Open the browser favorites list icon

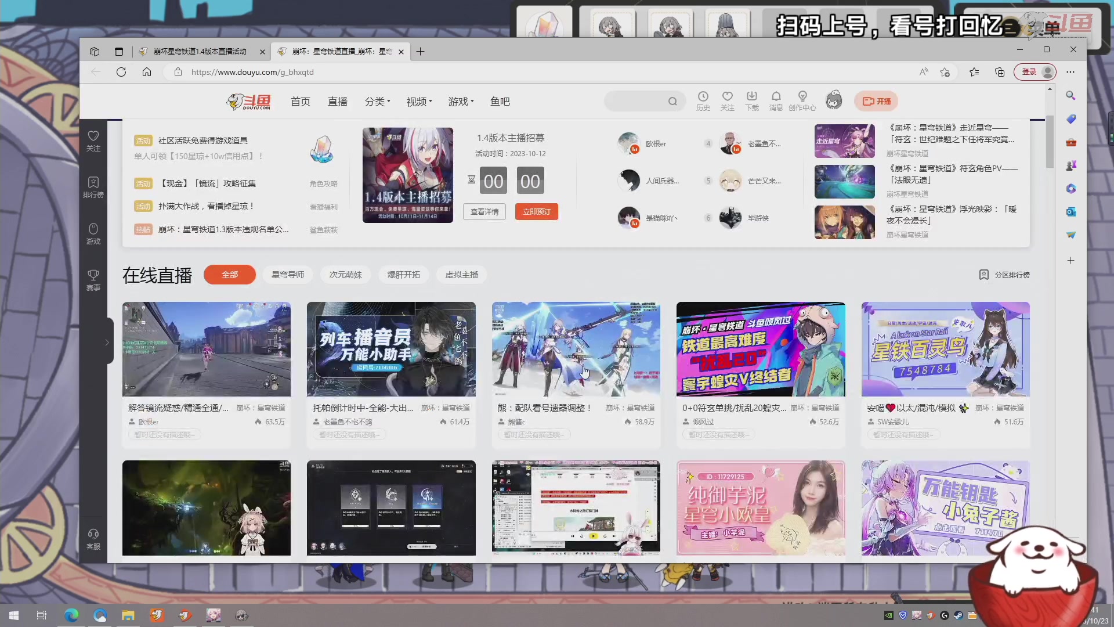click(974, 72)
